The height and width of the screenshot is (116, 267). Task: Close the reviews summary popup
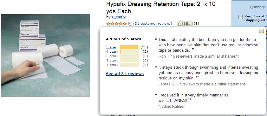(261, 31)
